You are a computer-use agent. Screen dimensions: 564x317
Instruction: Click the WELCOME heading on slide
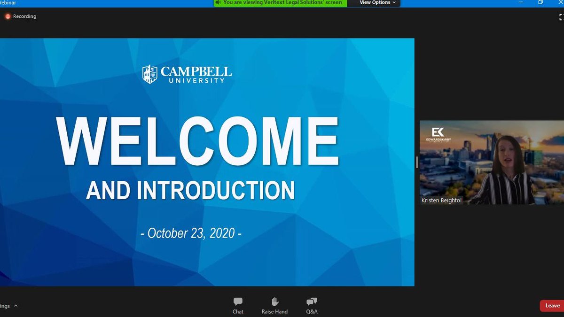(198, 140)
